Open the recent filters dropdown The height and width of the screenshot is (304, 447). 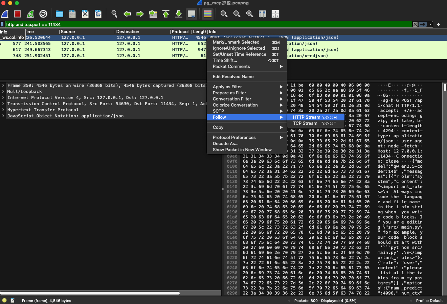[x=430, y=24]
